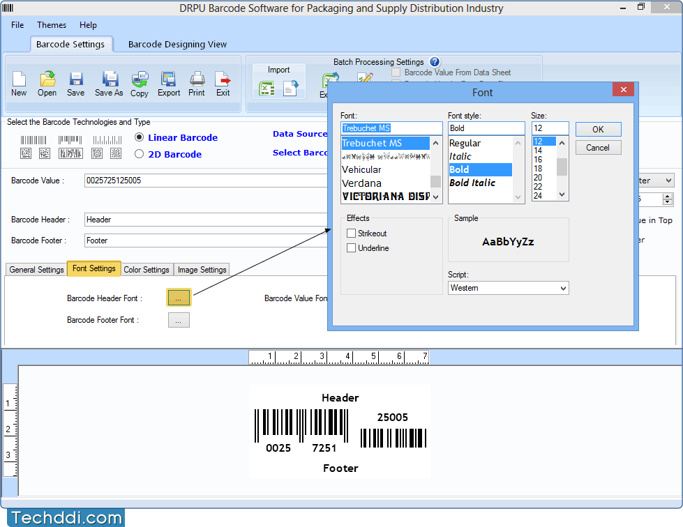
Task: Click the Import from text file icon
Action: click(x=291, y=89)
